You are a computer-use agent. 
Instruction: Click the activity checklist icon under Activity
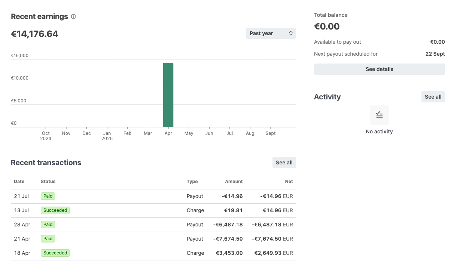click(379, 115)
